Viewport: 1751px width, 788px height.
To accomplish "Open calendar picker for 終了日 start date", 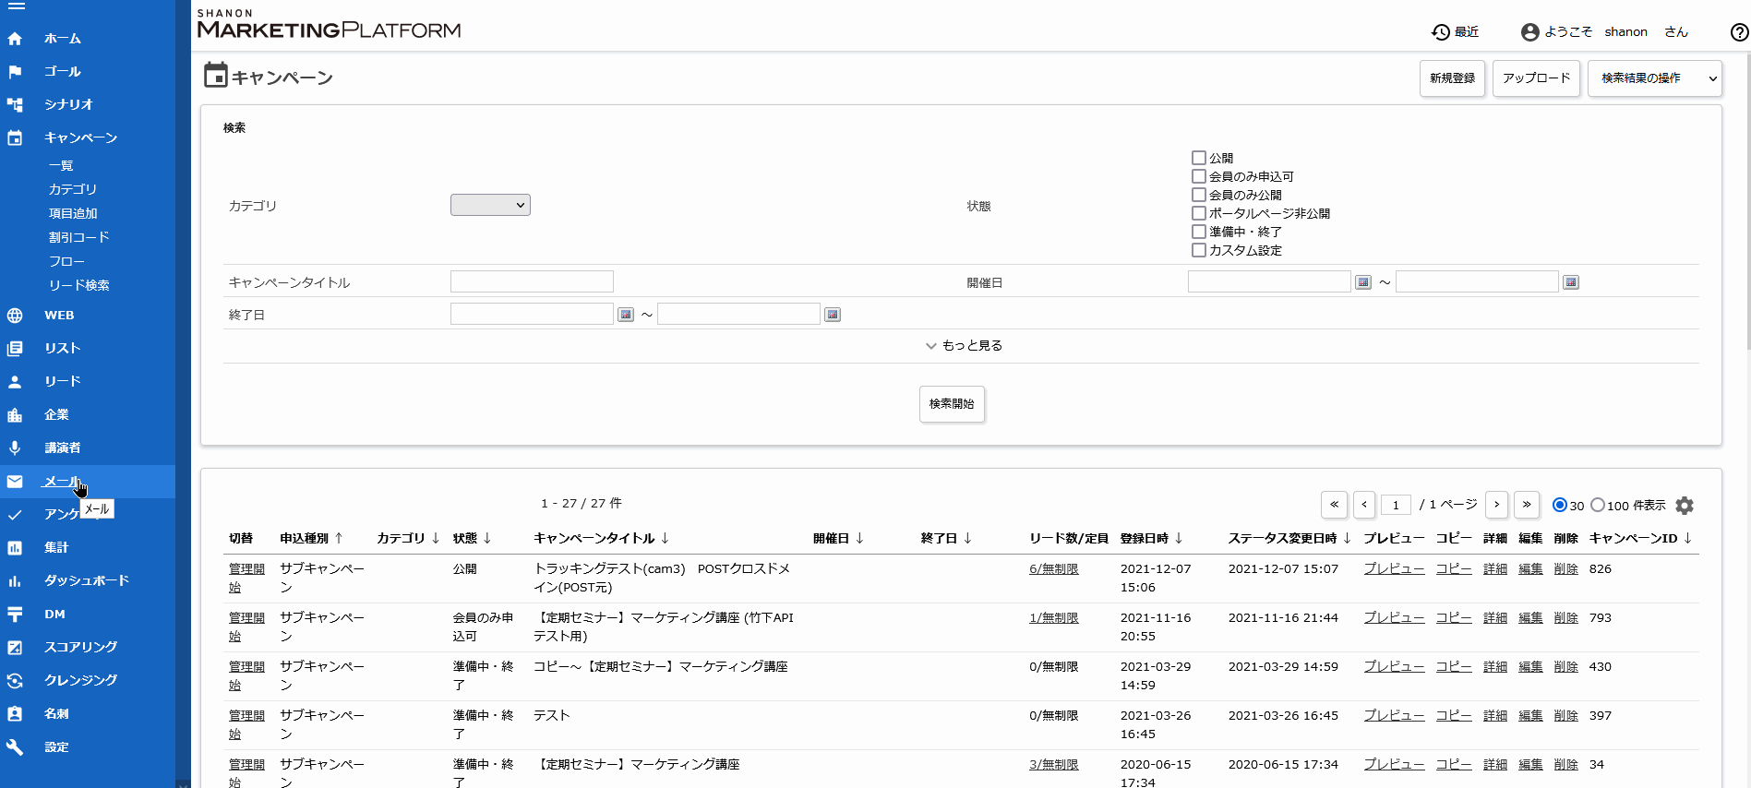I will pos(626,315).
